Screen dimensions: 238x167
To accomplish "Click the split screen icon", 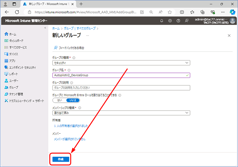I will tap(182, 12).
